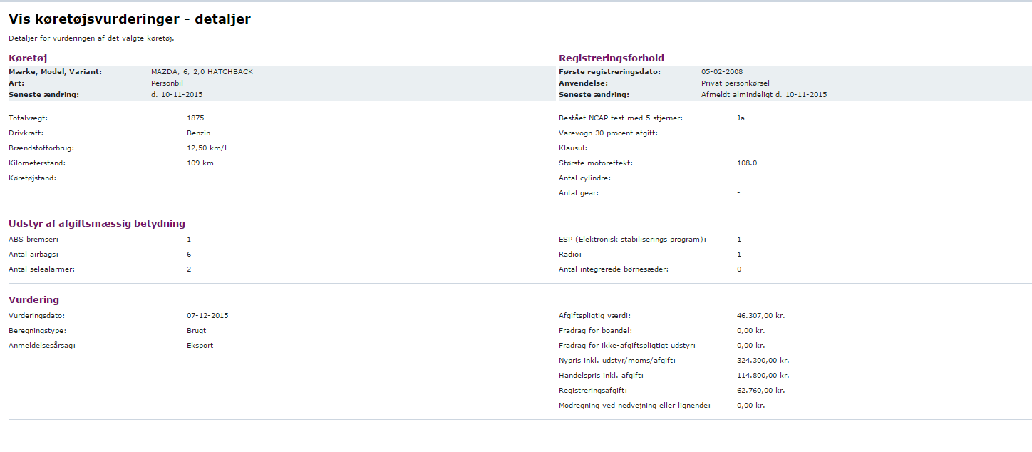The height and width of the screenshot is (452, 1032).
Task: Click the 'Brændstofforbrug:' label
Action: pyautogui.click(x=41, y=148)
